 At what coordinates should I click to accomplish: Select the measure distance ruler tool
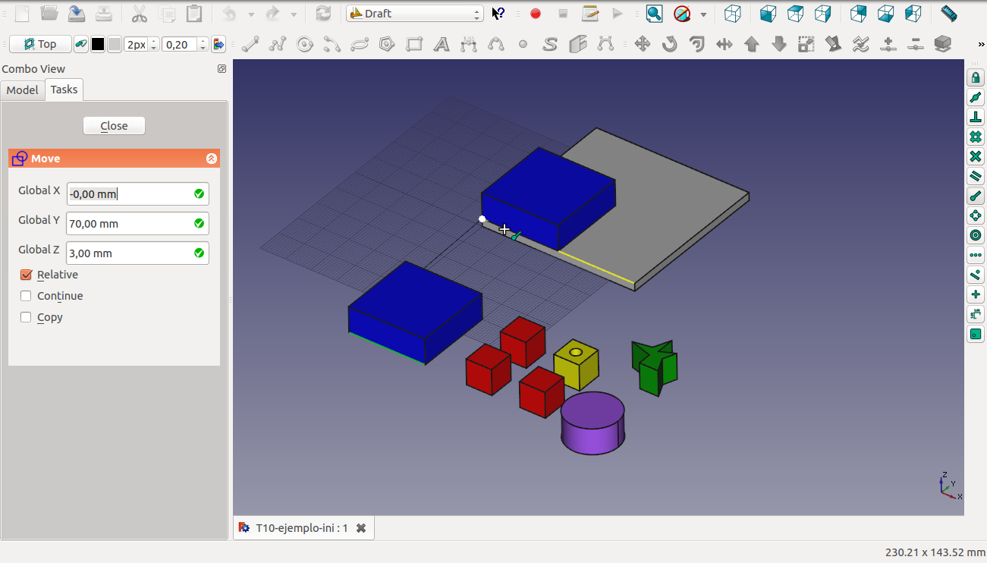948,14
